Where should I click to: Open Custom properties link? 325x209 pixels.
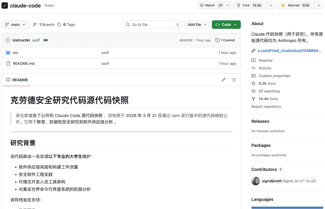coord(274,76)
